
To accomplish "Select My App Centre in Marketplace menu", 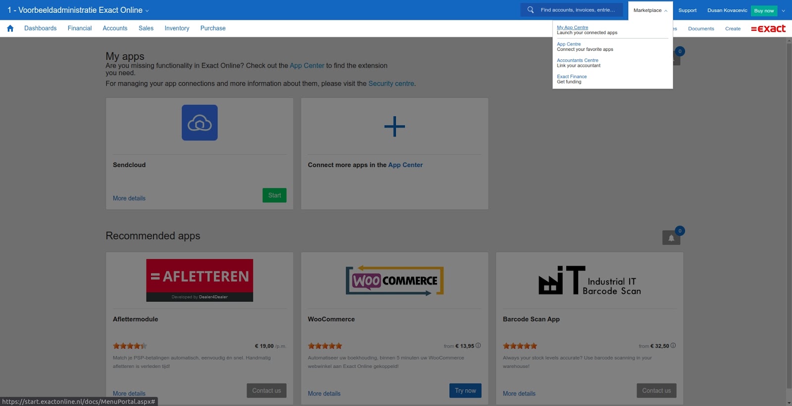I will tap(573, 28).
